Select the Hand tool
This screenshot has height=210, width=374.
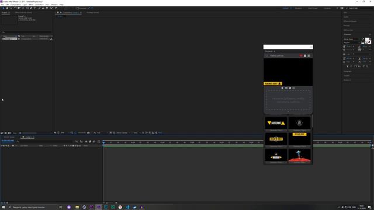pyautogui.click(x=7, y=8)
